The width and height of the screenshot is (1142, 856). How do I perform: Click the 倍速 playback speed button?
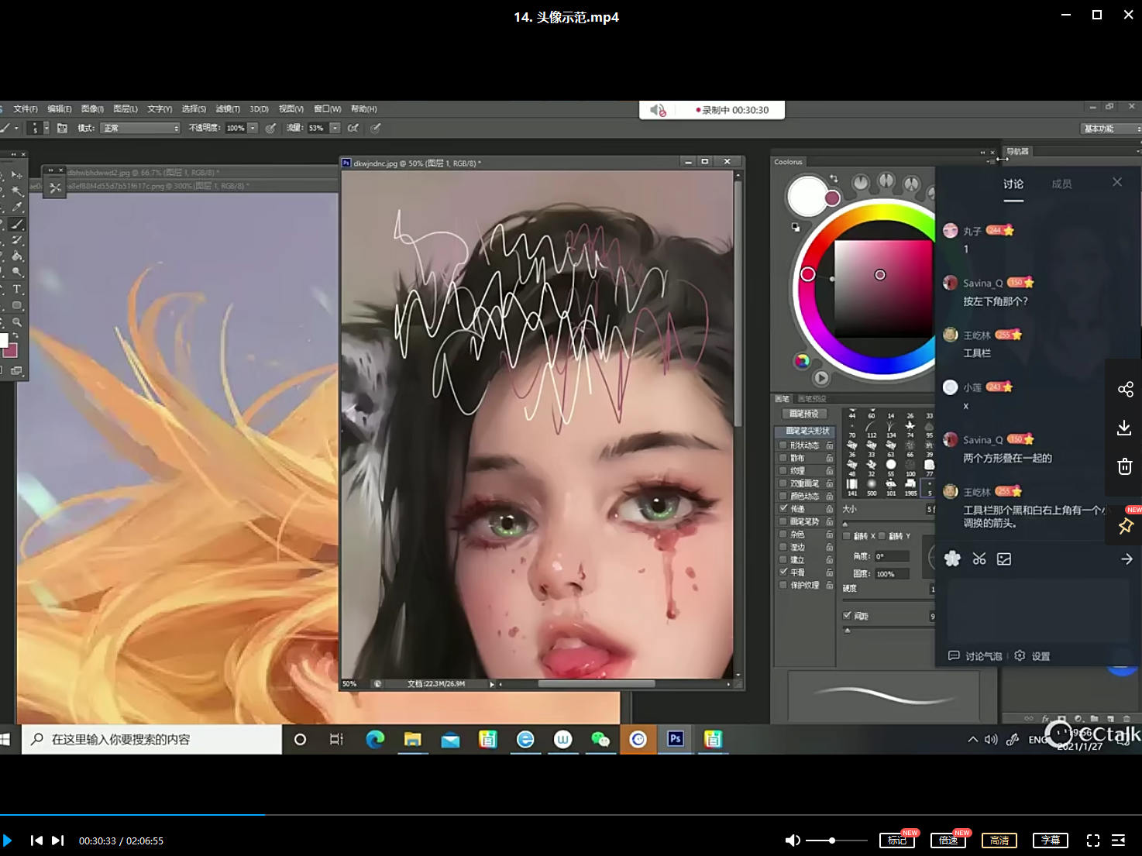tap(948, 841)
